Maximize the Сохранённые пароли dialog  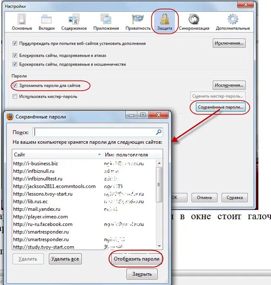tap(143, 115)
